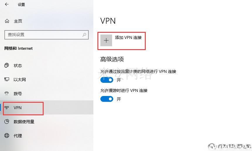The image size is (252, 151).
Task: Click the VPN icon in the sidebar
Action: [7, 107]
